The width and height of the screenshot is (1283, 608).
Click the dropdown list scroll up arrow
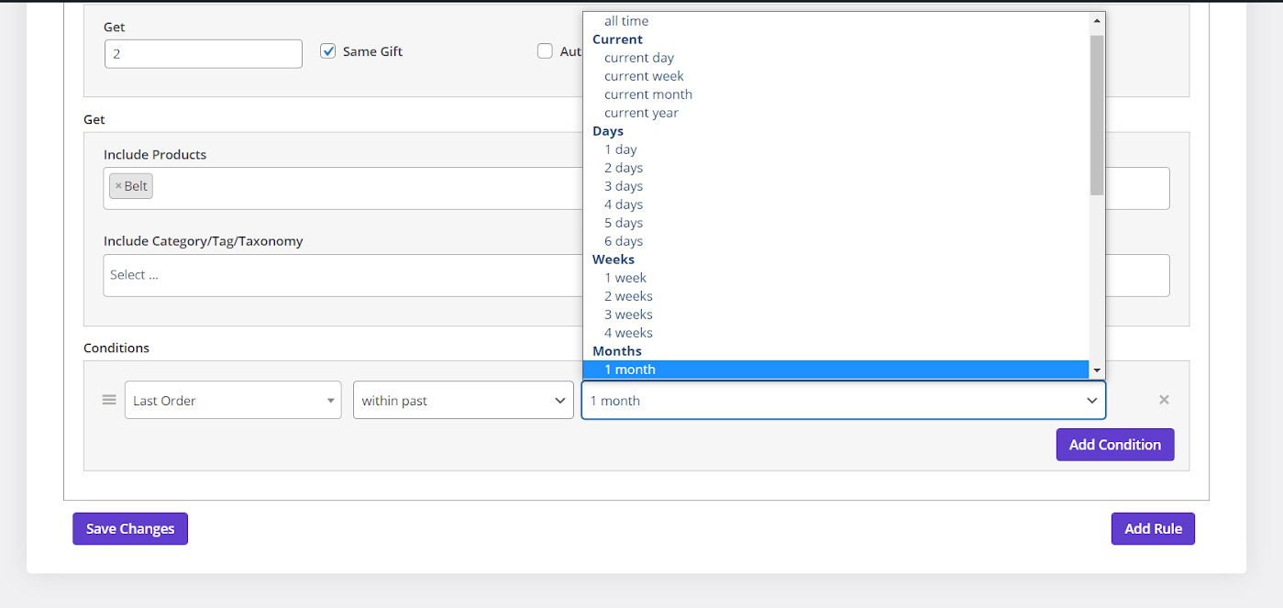point(1096,20)
